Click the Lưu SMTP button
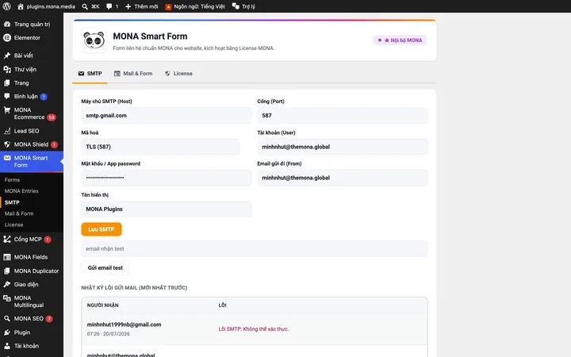 click(x=102, y=229)
